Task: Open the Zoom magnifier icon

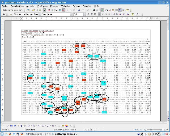Action: click(123, 10)
